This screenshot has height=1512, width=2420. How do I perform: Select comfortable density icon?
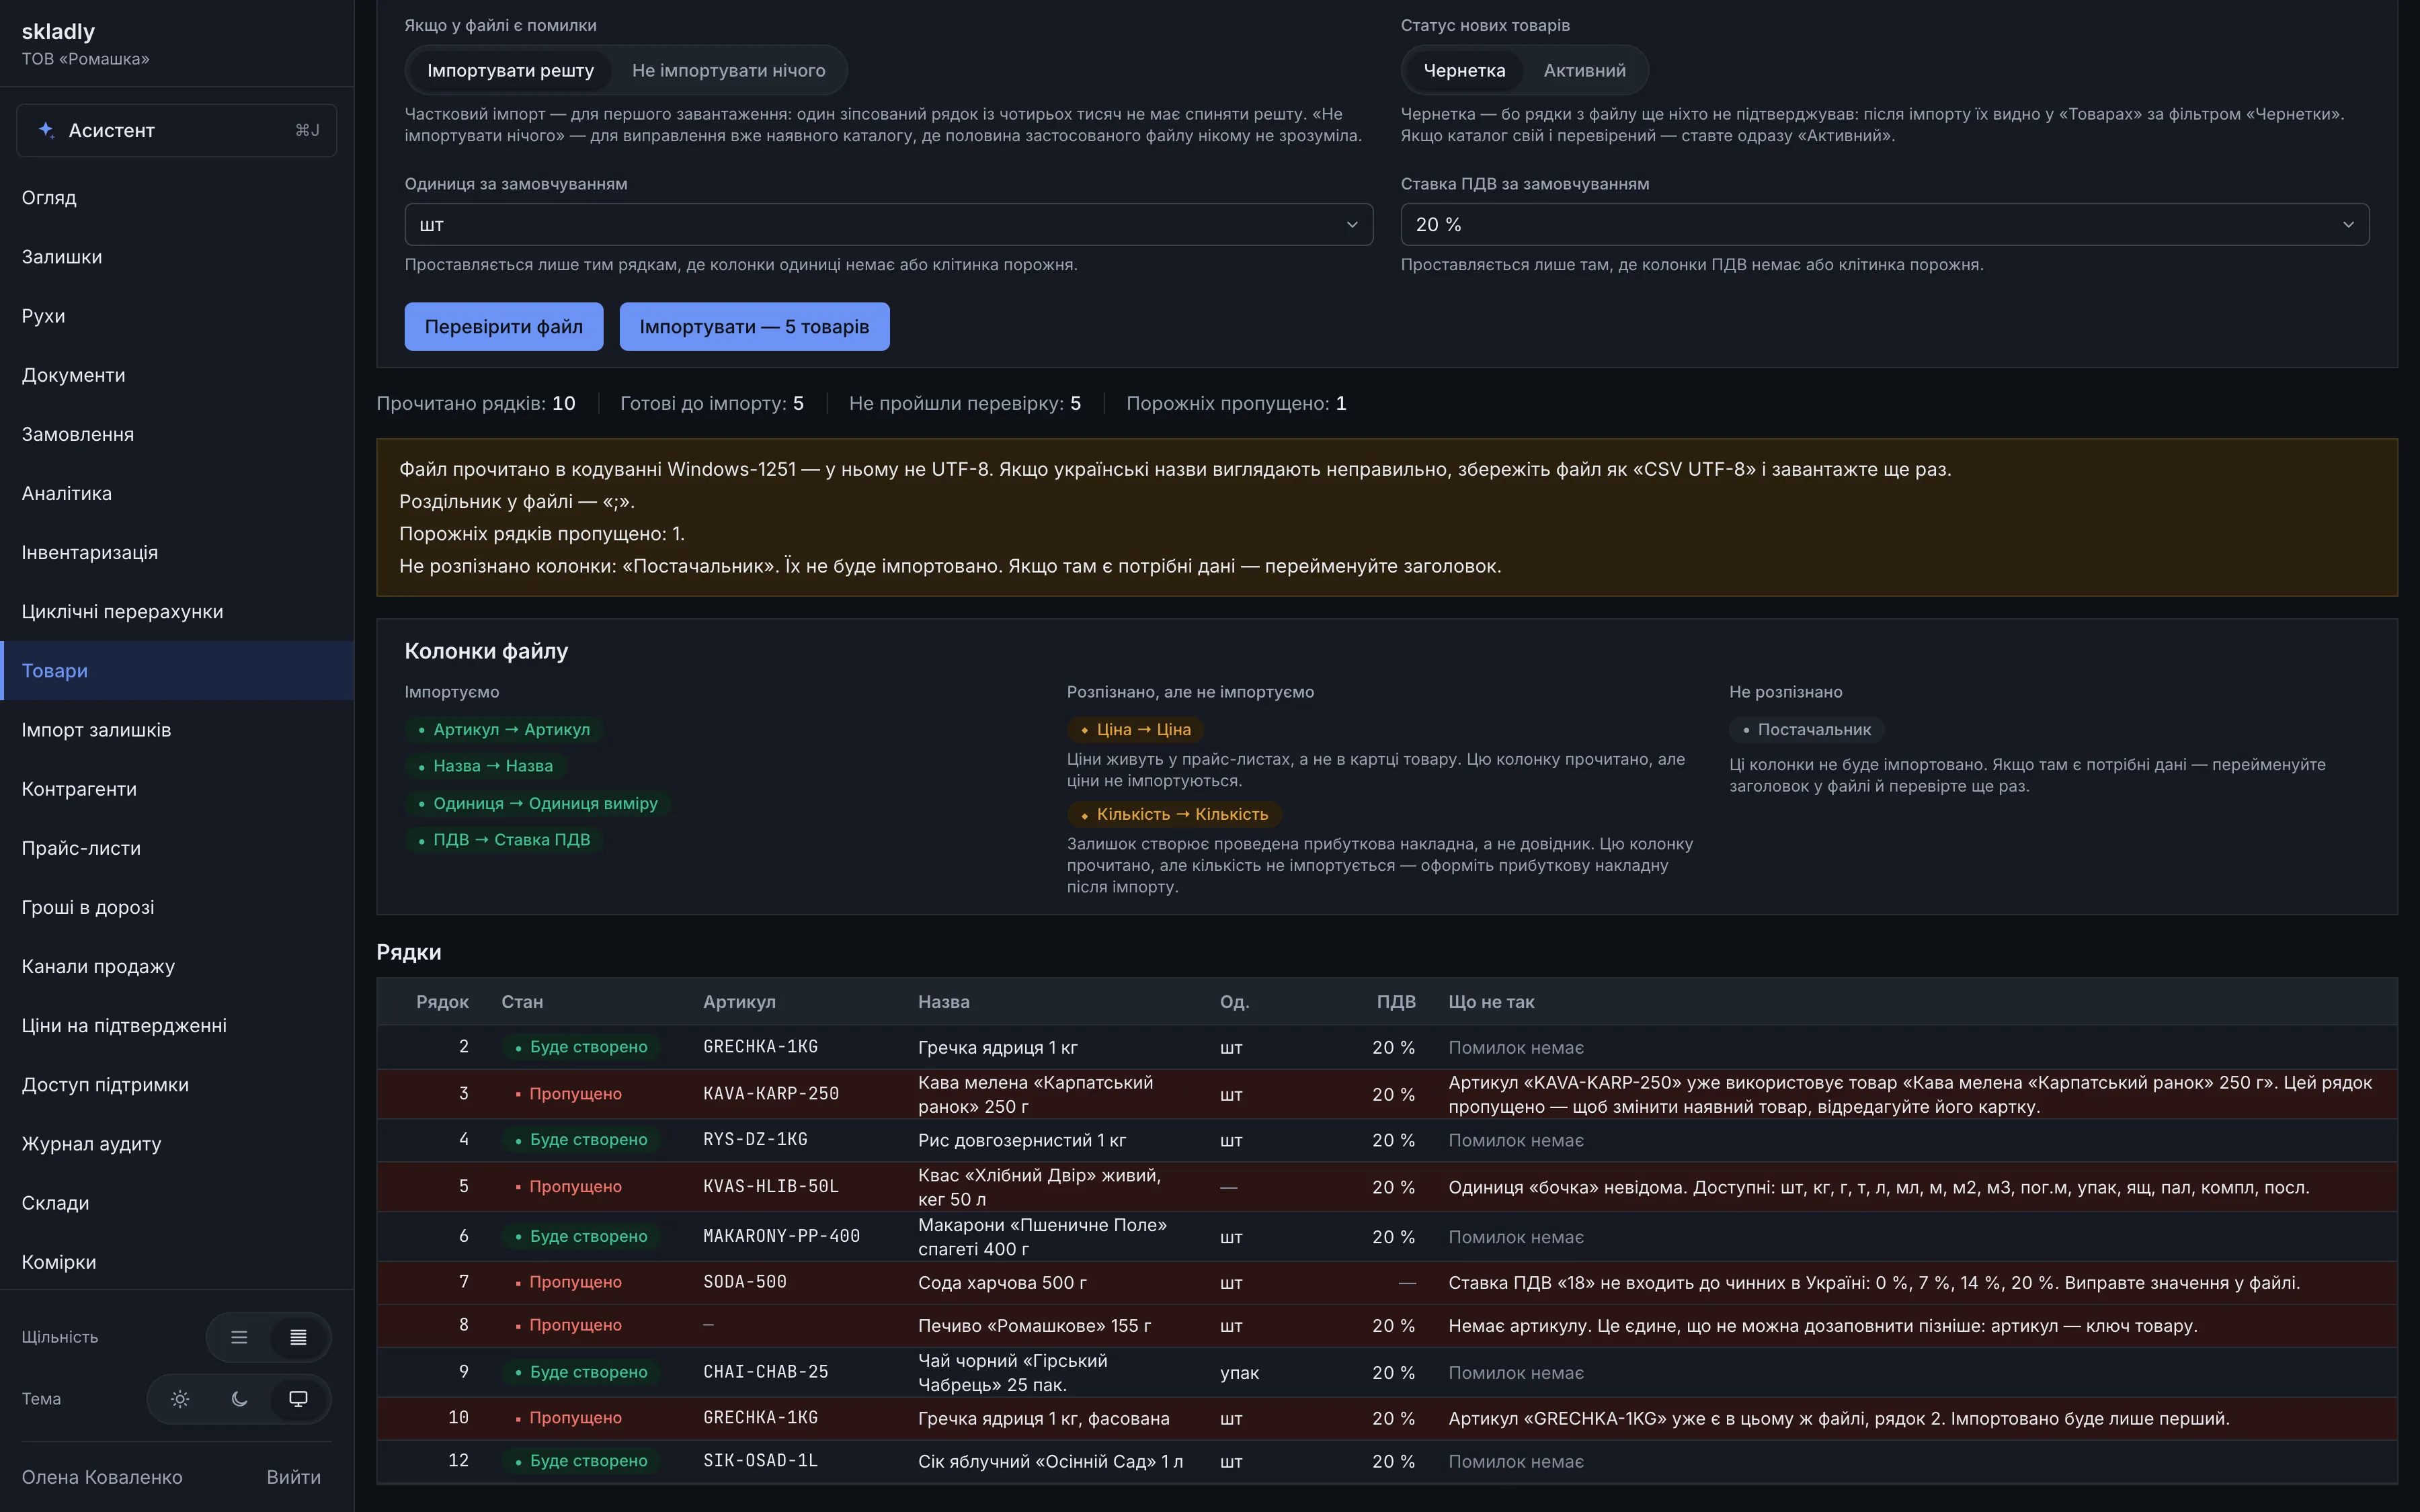pyautogui.click(x=239, y=1337)
